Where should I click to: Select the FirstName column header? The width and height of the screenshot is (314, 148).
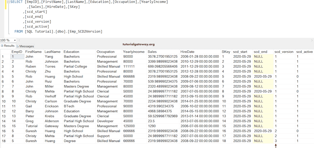[x=33, y=52]
